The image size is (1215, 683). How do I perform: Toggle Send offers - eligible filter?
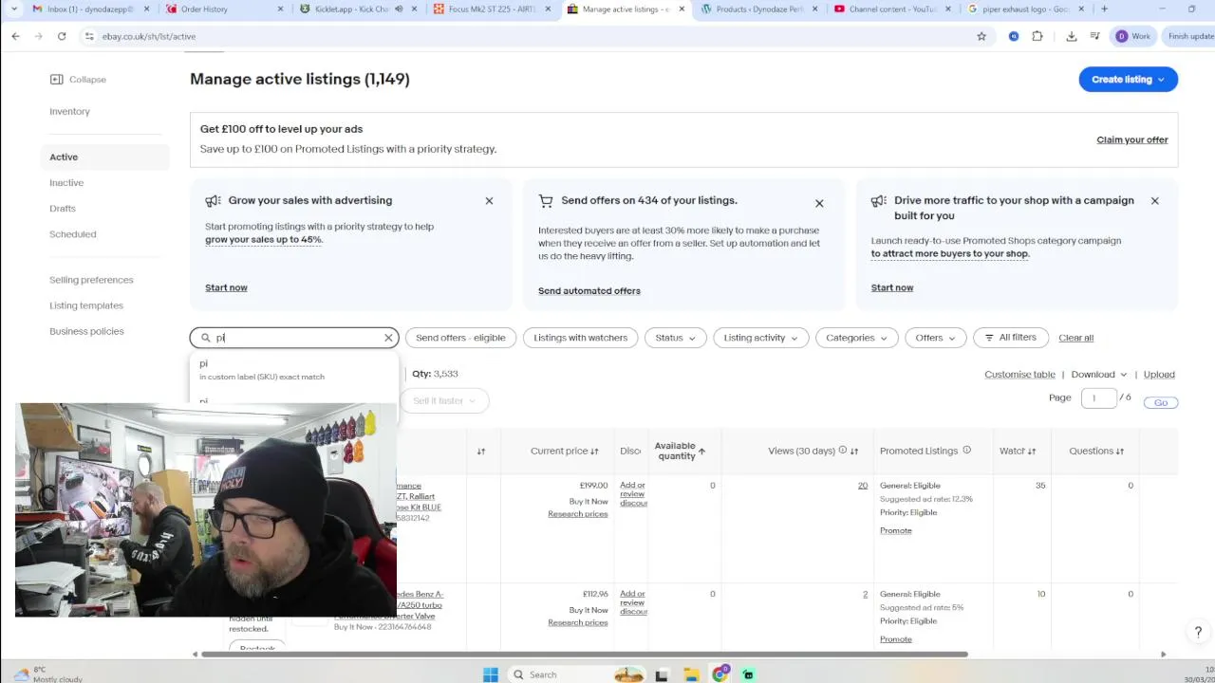click(460, 338)
